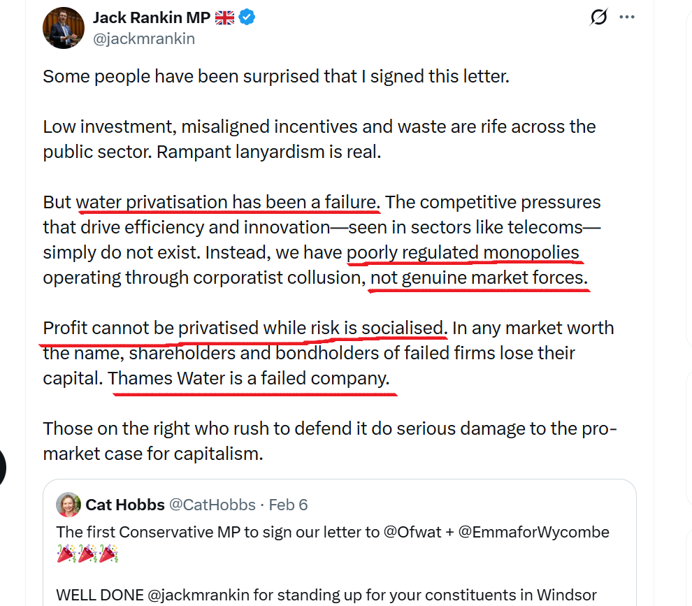Open Cat Hobbs display name in quoted tweet
The image size is (692, 606).
pos(125,505)
